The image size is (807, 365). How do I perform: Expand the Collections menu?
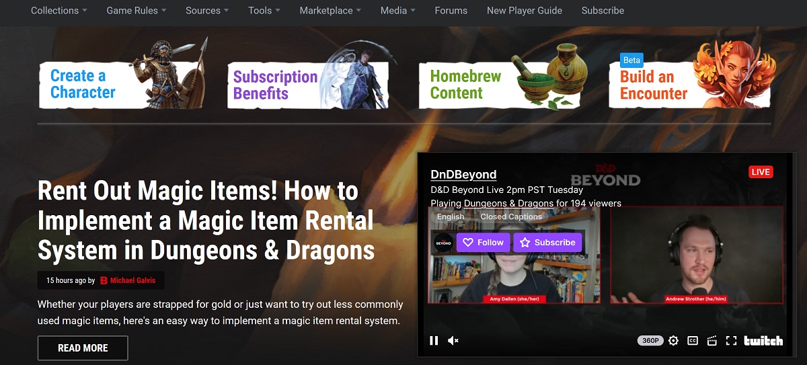pos(59,10)
